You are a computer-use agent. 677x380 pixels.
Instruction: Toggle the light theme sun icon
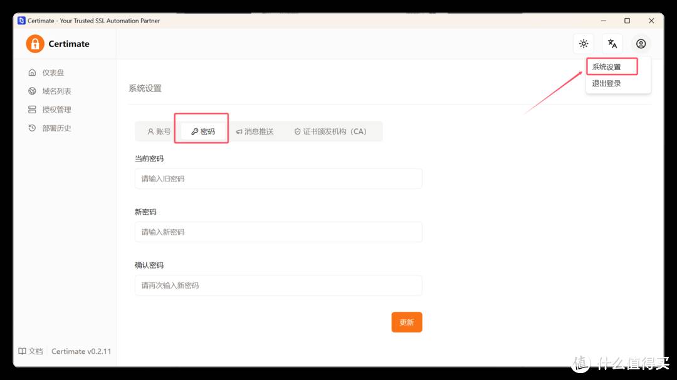(x=584, y=44)
